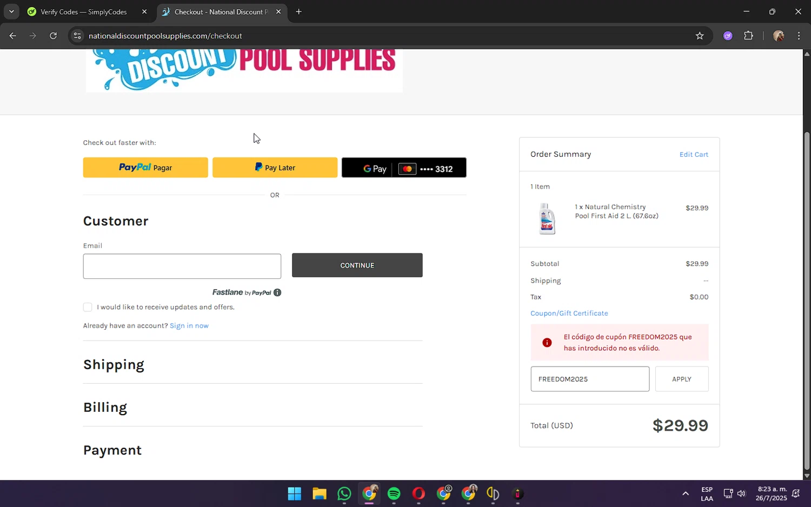Open WhatsApp from the taskbar
Screen dimensions: 811x507
pyautogui.click(x=344, y=493)
